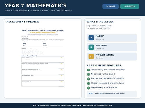Viewport: 145px width, 108px height.
Task: Open the Fluency 15 marks card
Action: point(112,38)
